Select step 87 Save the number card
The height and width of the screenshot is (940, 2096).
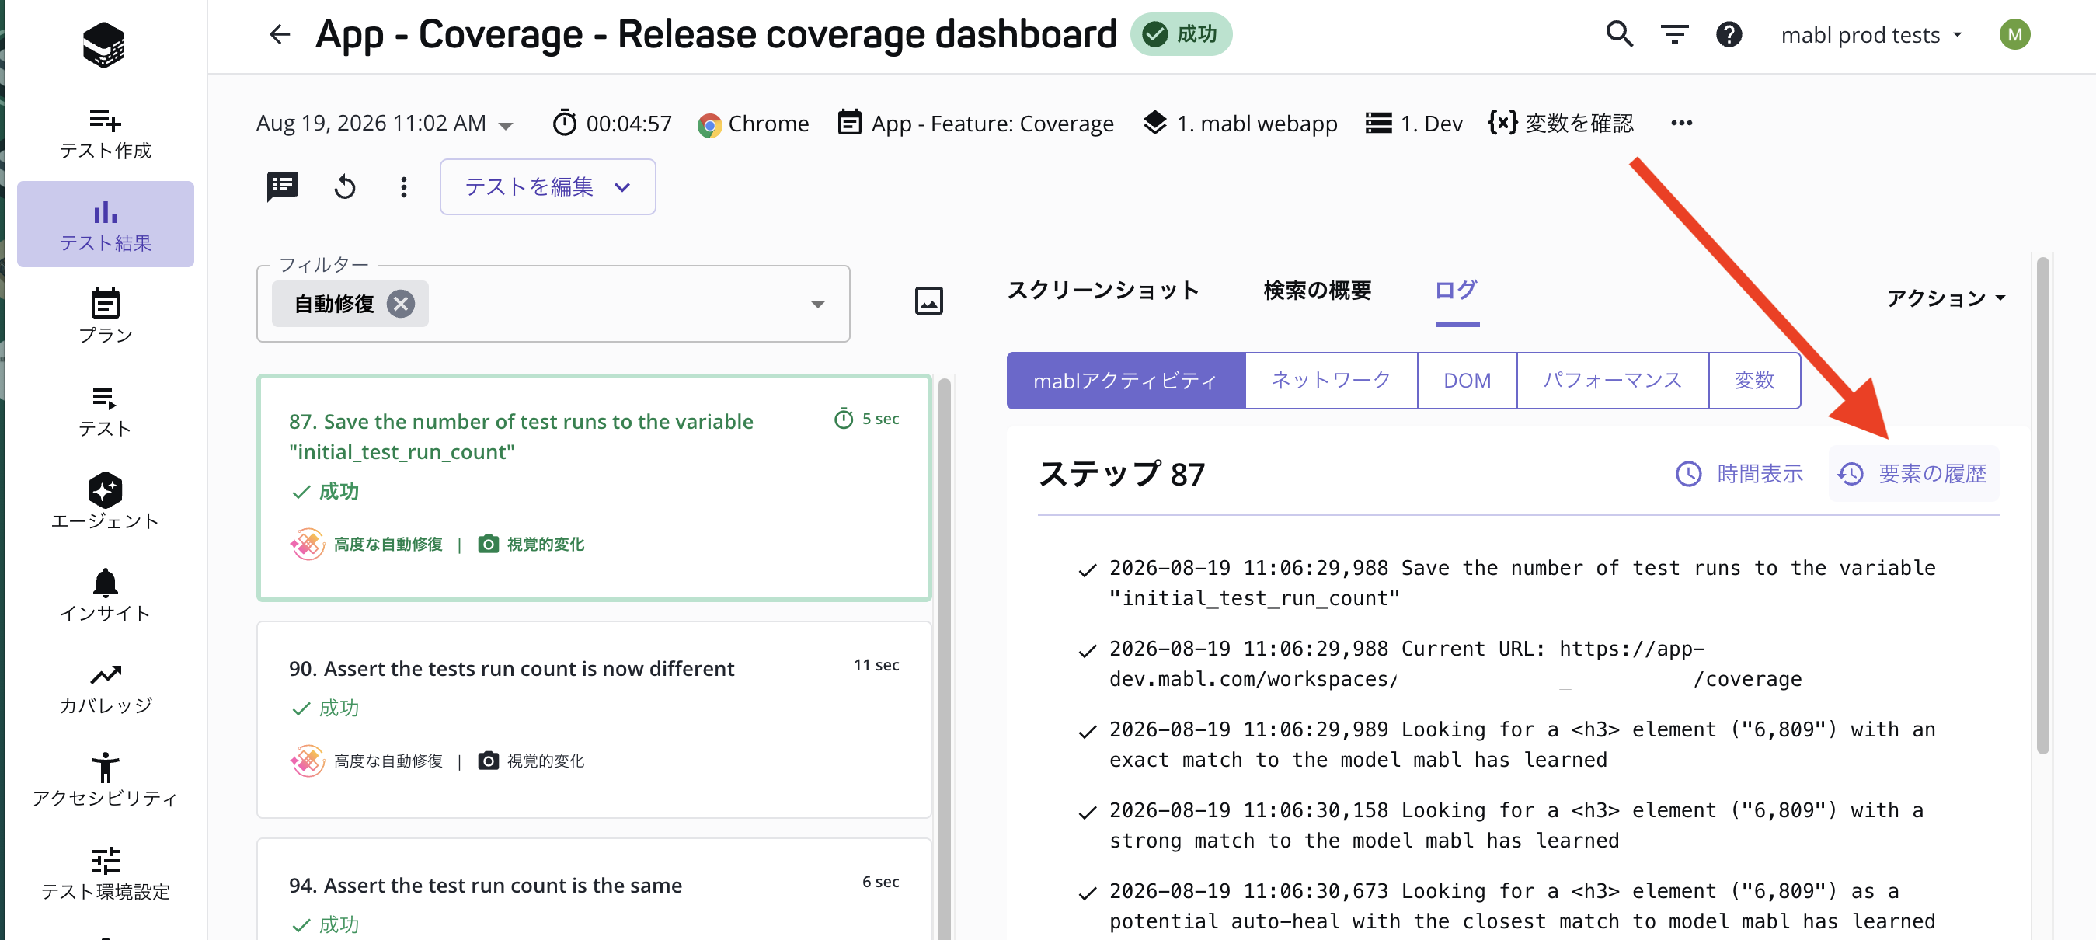point(594,488)
